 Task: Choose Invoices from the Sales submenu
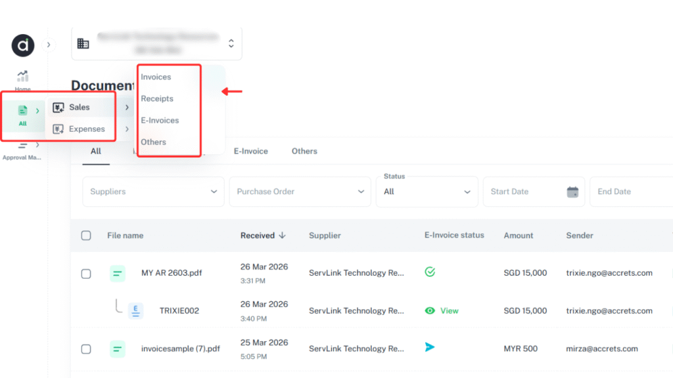[x=156, y=77]
